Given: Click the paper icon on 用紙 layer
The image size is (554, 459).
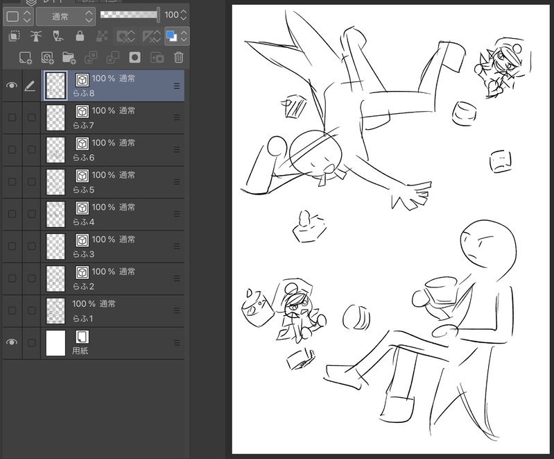Looking at the screenshot, I should pyautogui.click(x=83, y=337).
